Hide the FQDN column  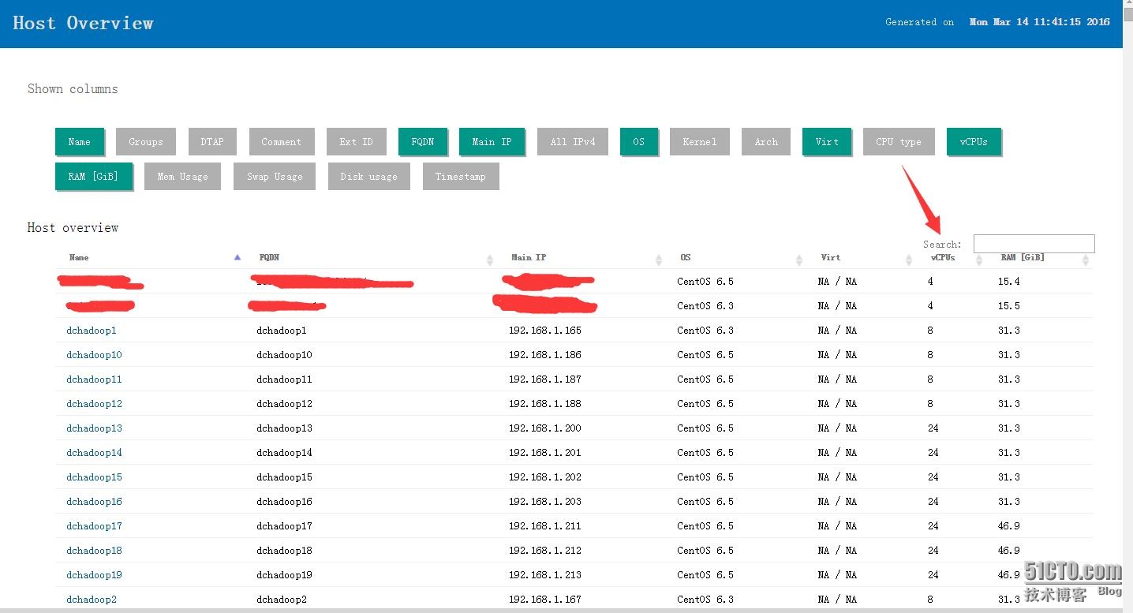pos(423,141)
